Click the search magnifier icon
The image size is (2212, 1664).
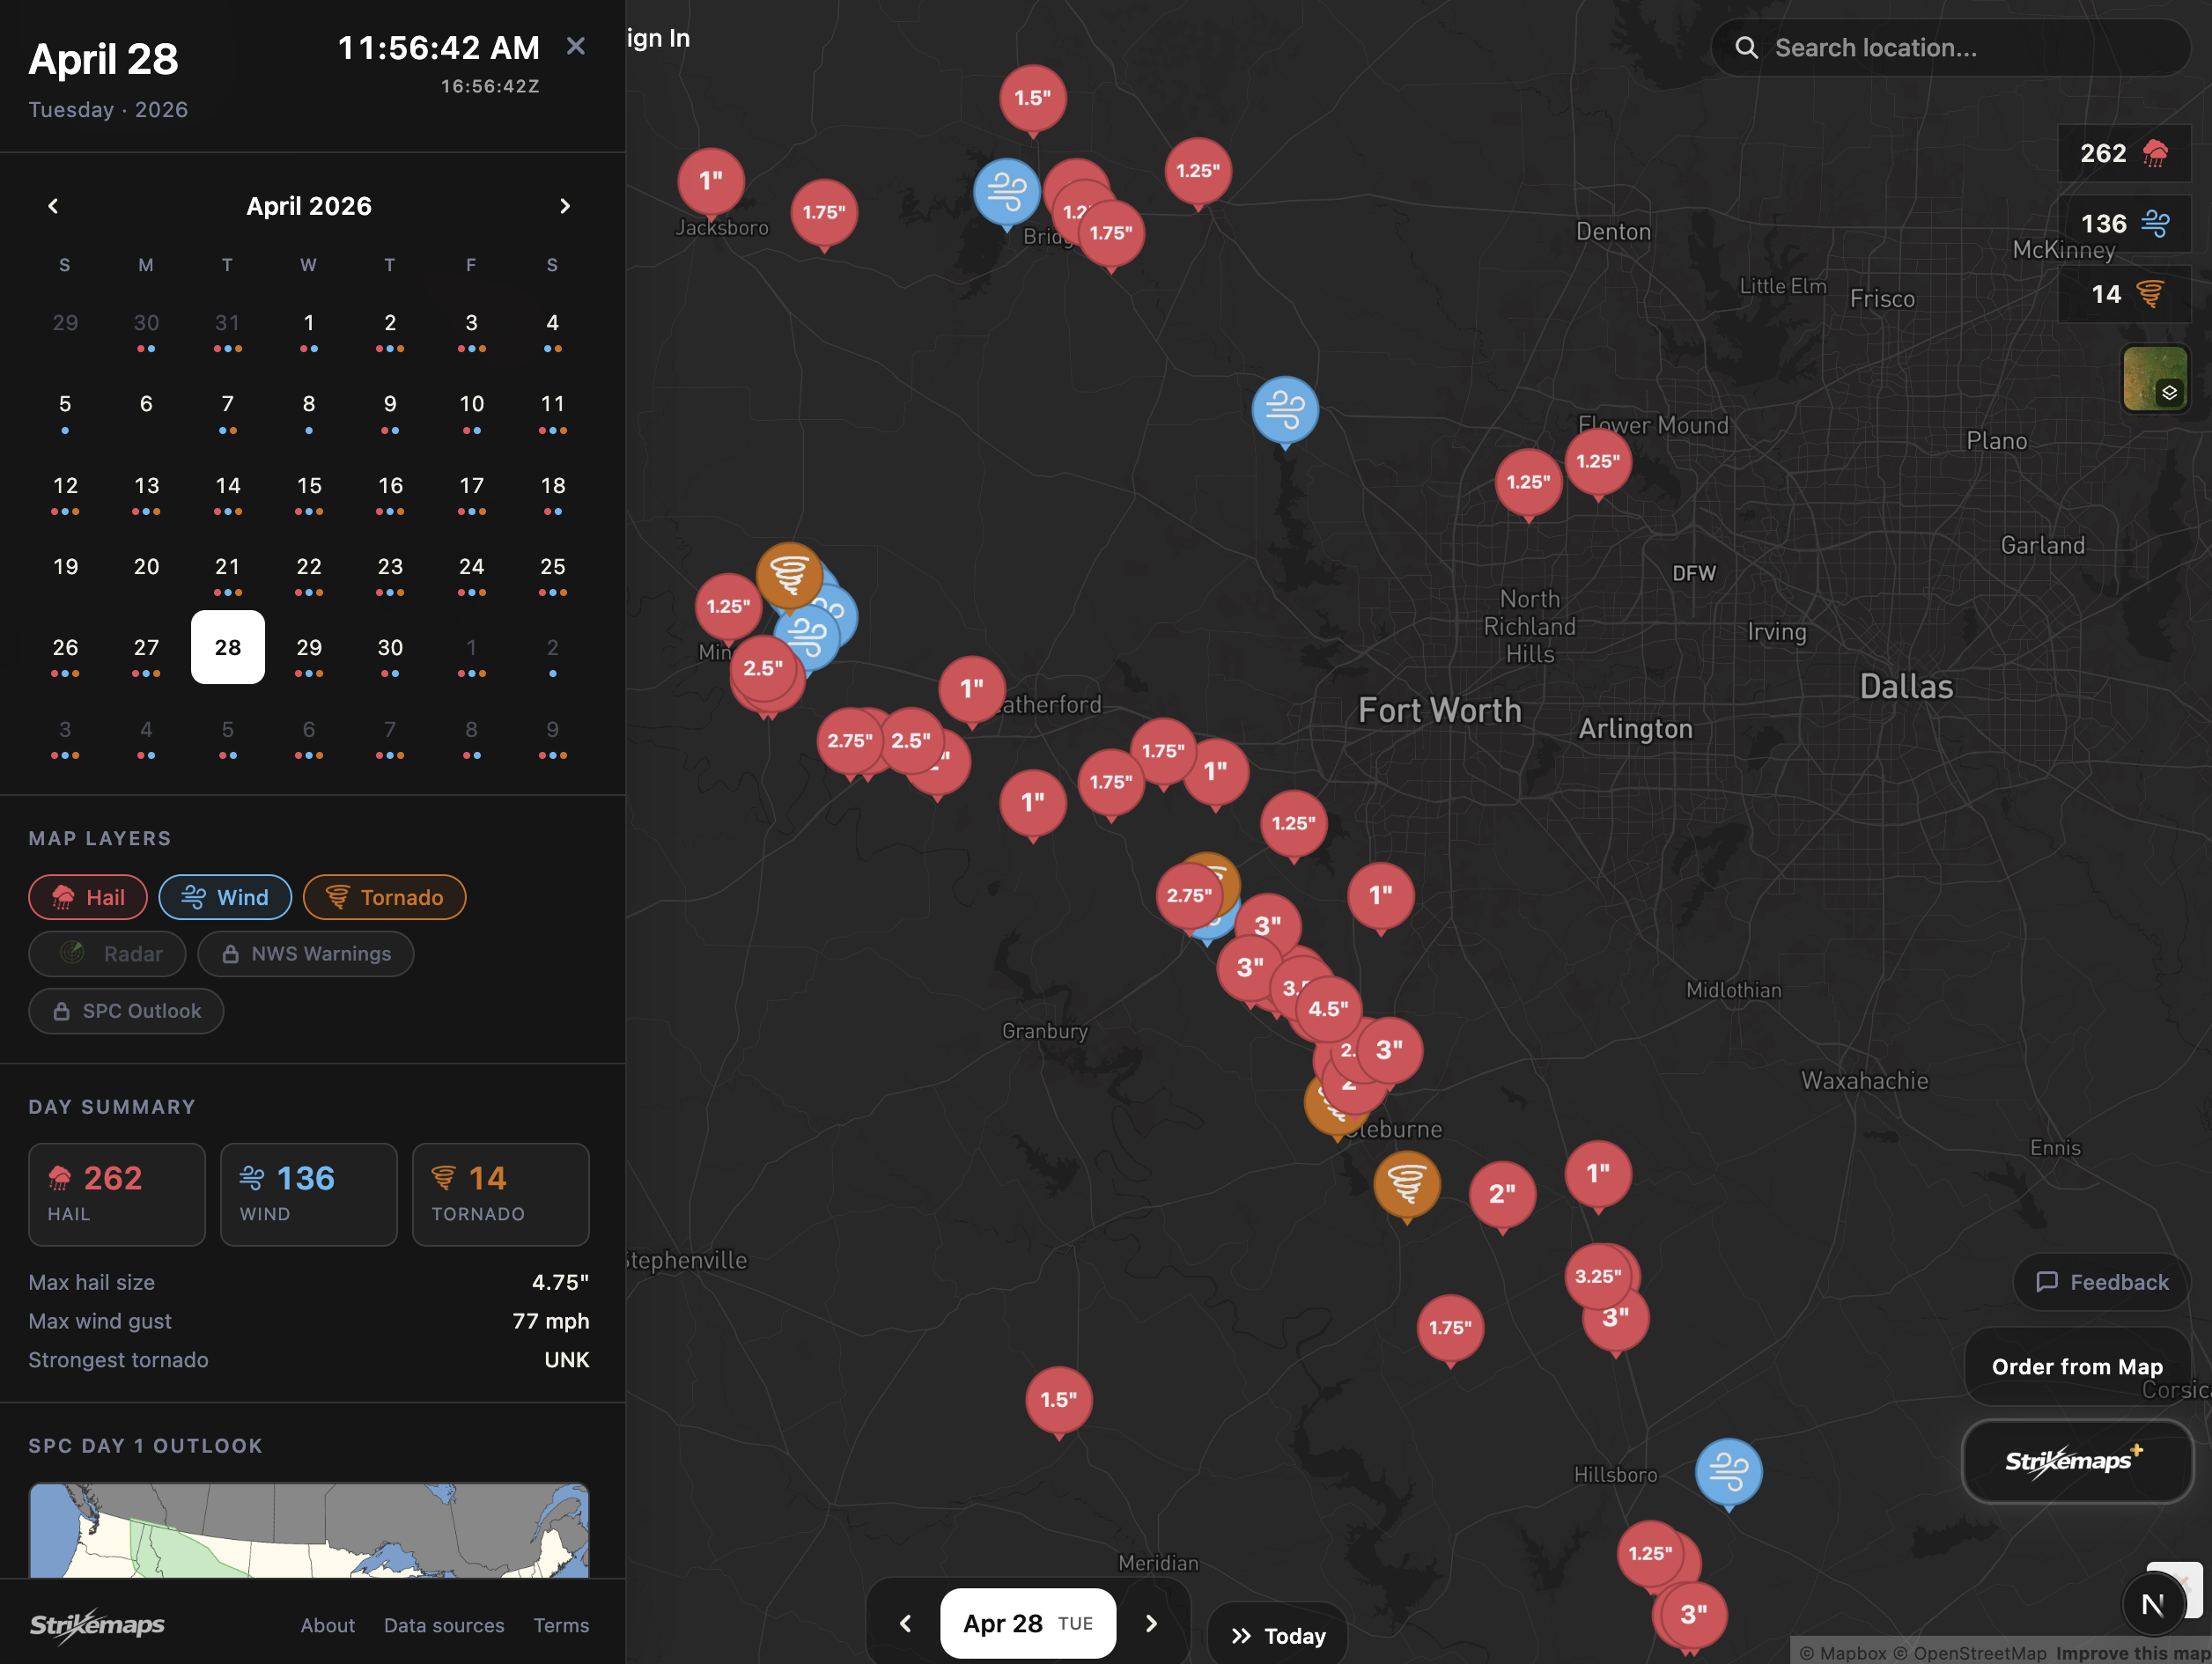1746,48
